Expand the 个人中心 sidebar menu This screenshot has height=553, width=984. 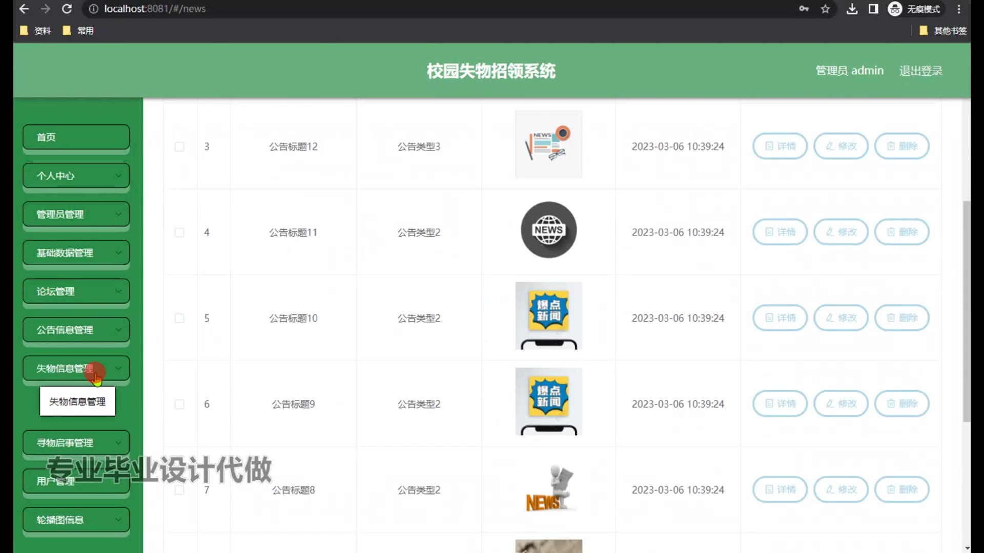click(x=76, y=176)
